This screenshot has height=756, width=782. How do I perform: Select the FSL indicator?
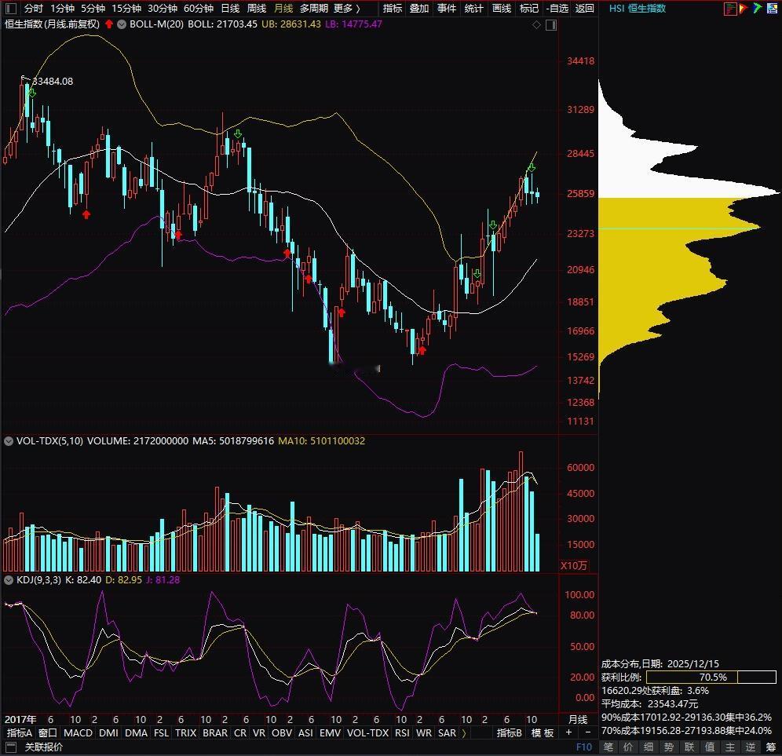161,733
